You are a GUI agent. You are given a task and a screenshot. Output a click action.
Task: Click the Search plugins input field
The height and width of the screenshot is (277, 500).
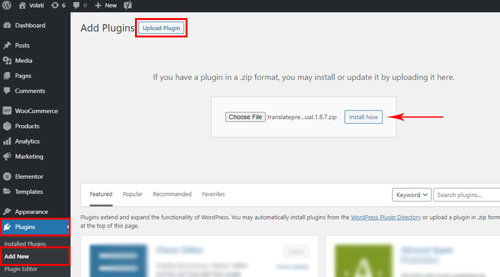pos(466,195)
